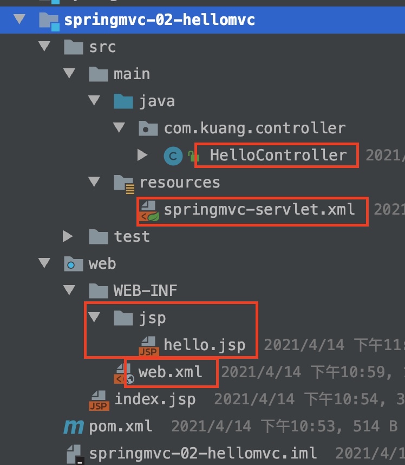Click the HelloController class icon
This screenshot has width=405, height=465.
pyautogui.click(x=173, y=156)
